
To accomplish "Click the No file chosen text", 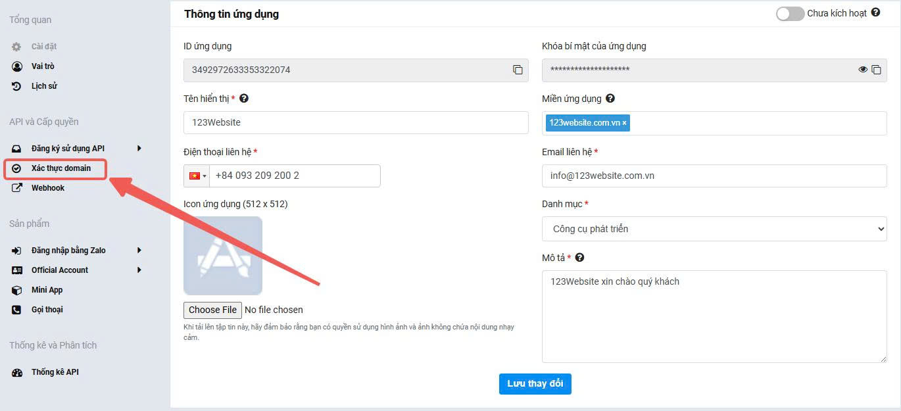I will click(x=274, y=310).
